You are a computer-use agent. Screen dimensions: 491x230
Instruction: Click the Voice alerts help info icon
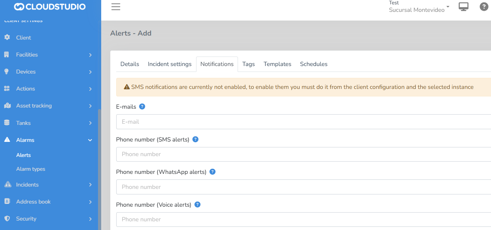coord(198,205)
